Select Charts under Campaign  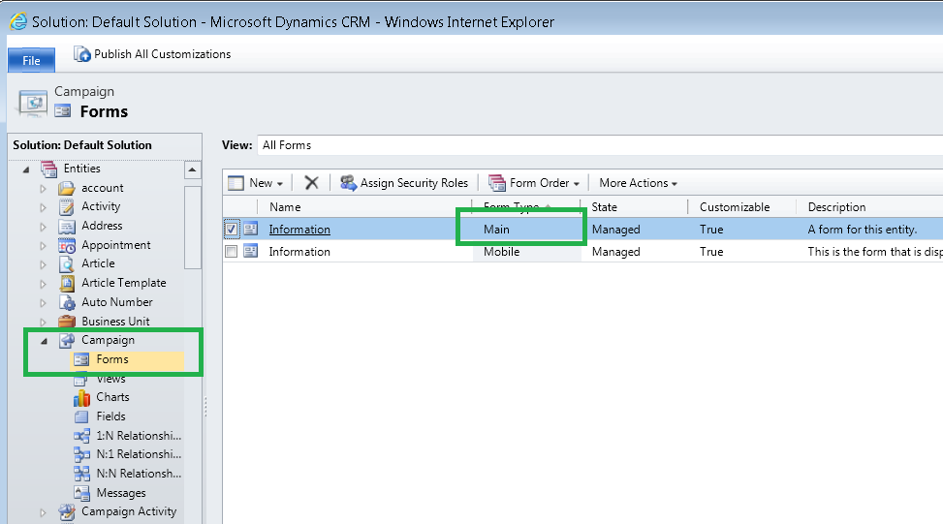point(113,397)
